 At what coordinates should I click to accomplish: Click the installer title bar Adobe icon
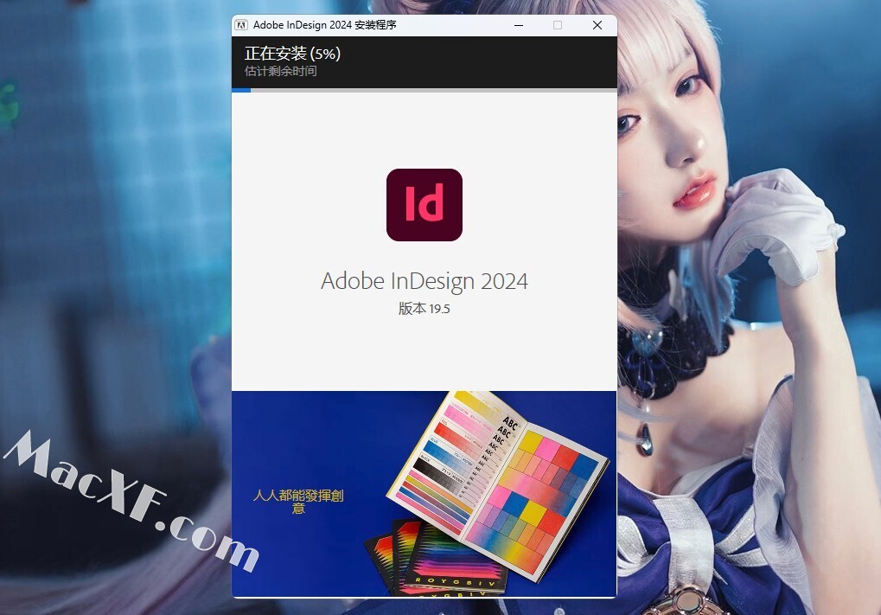pos(241,25)
